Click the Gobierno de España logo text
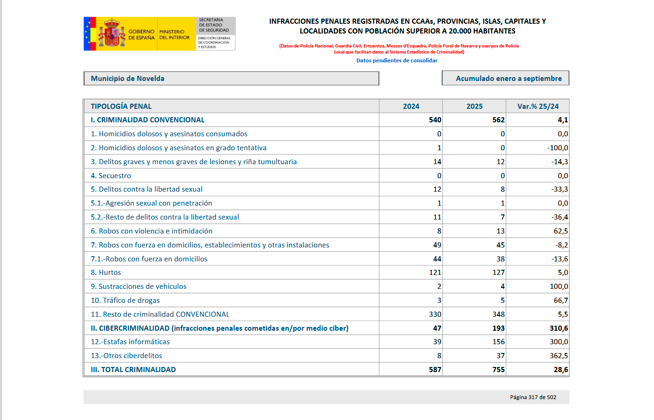 (141, 34)
